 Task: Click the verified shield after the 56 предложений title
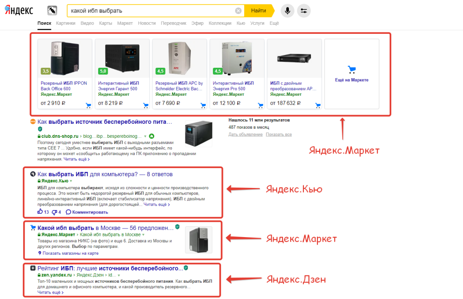point(177,227)
